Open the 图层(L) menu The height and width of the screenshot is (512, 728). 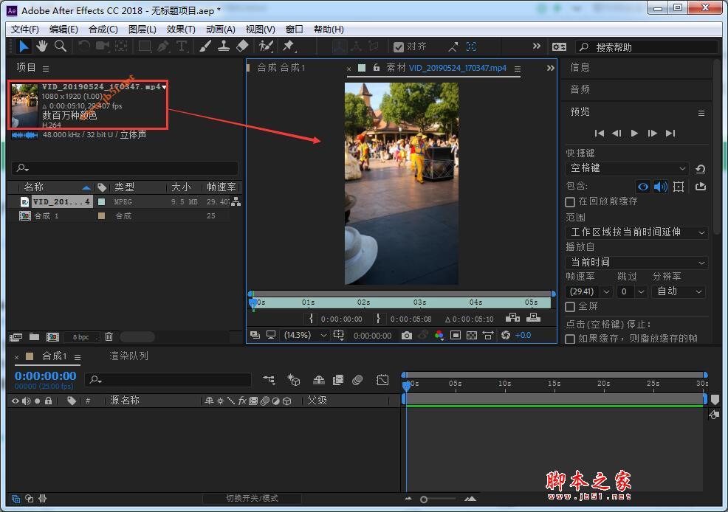142,30
